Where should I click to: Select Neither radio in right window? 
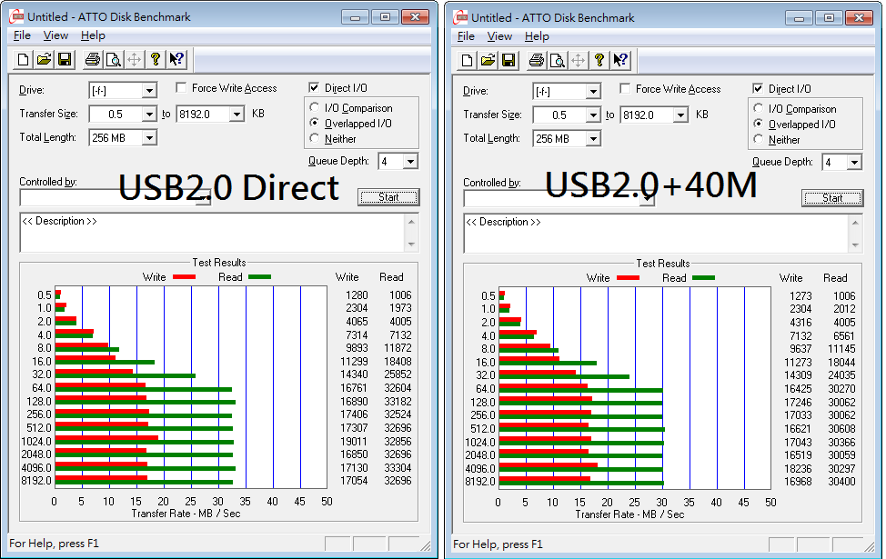759,139
